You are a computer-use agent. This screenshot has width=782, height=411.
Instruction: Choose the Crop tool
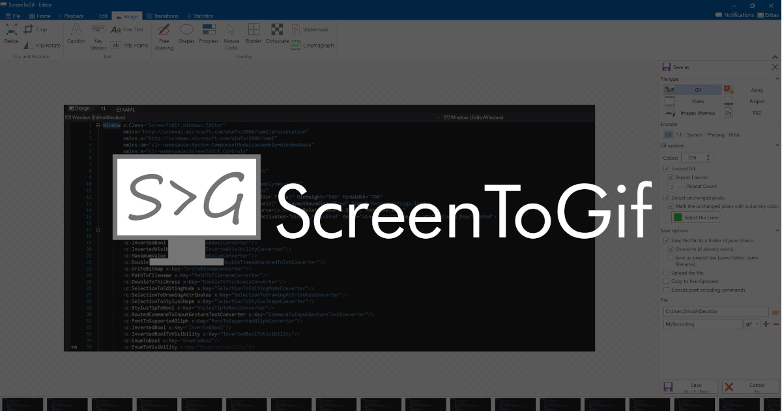36,29
